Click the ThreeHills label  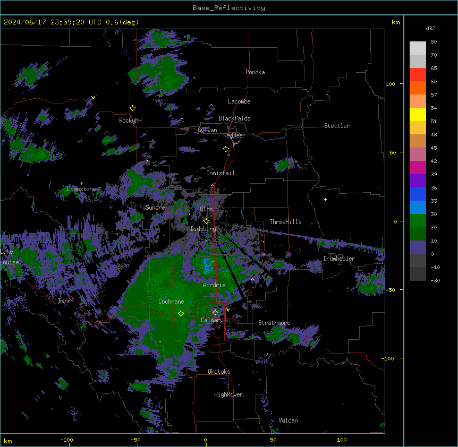pos(285,222)
